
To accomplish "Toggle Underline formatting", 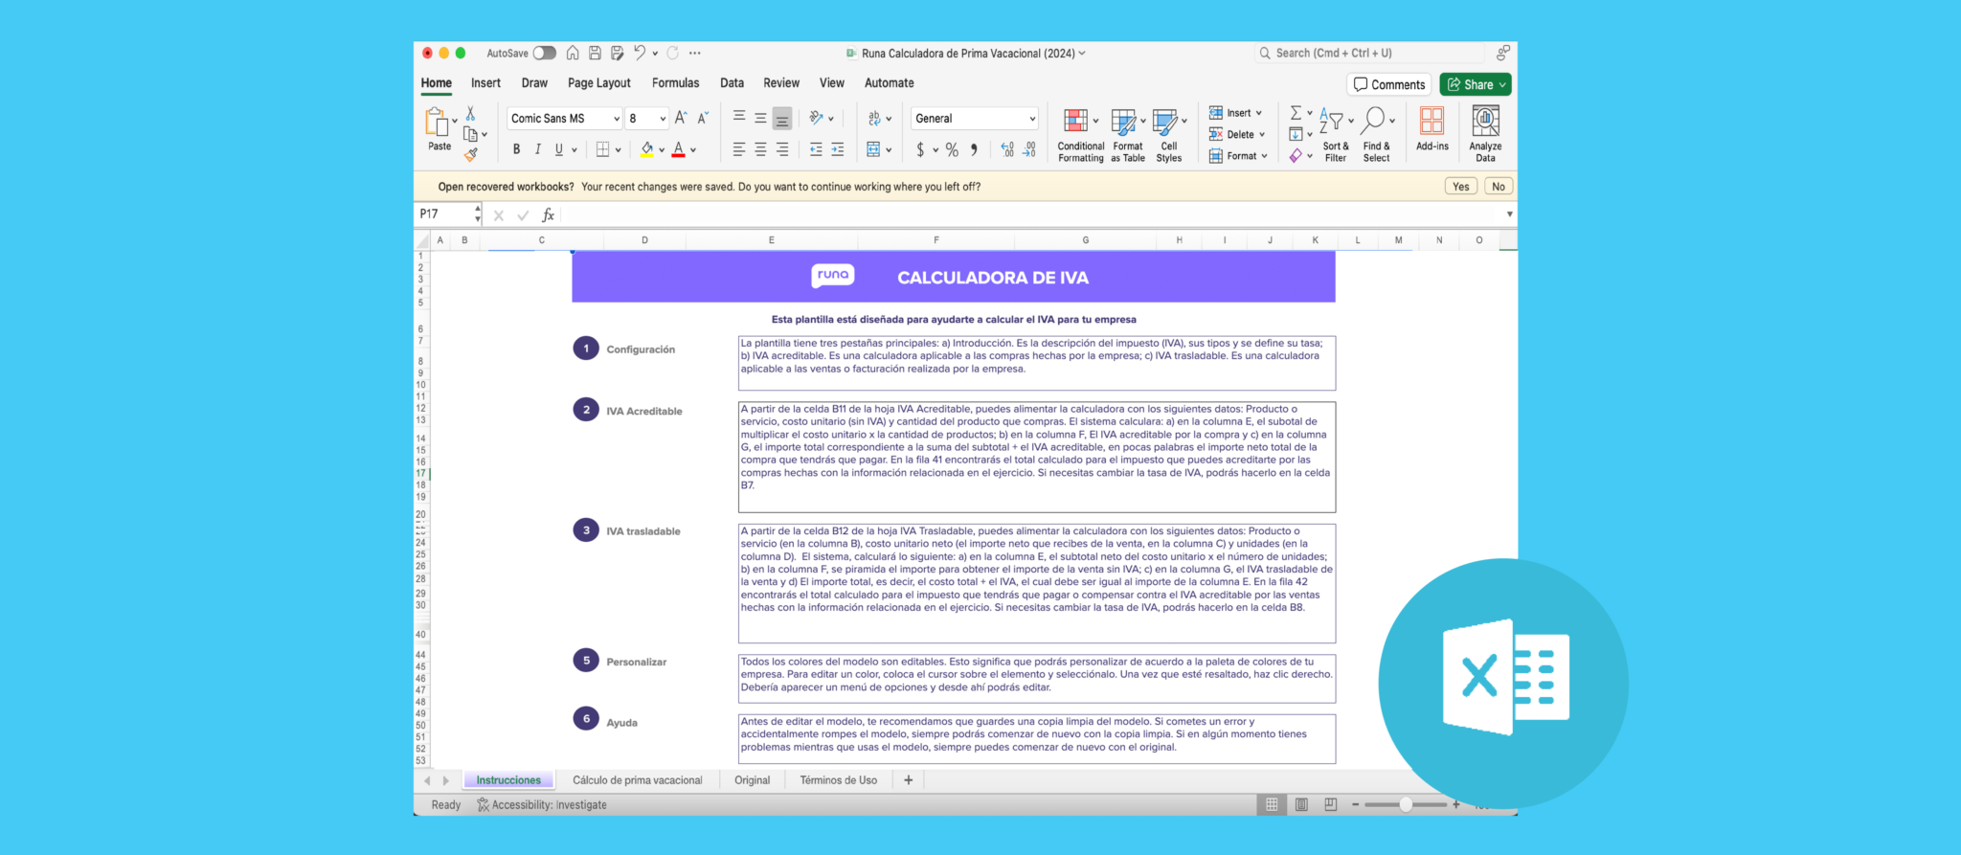I will coord(559,149).
